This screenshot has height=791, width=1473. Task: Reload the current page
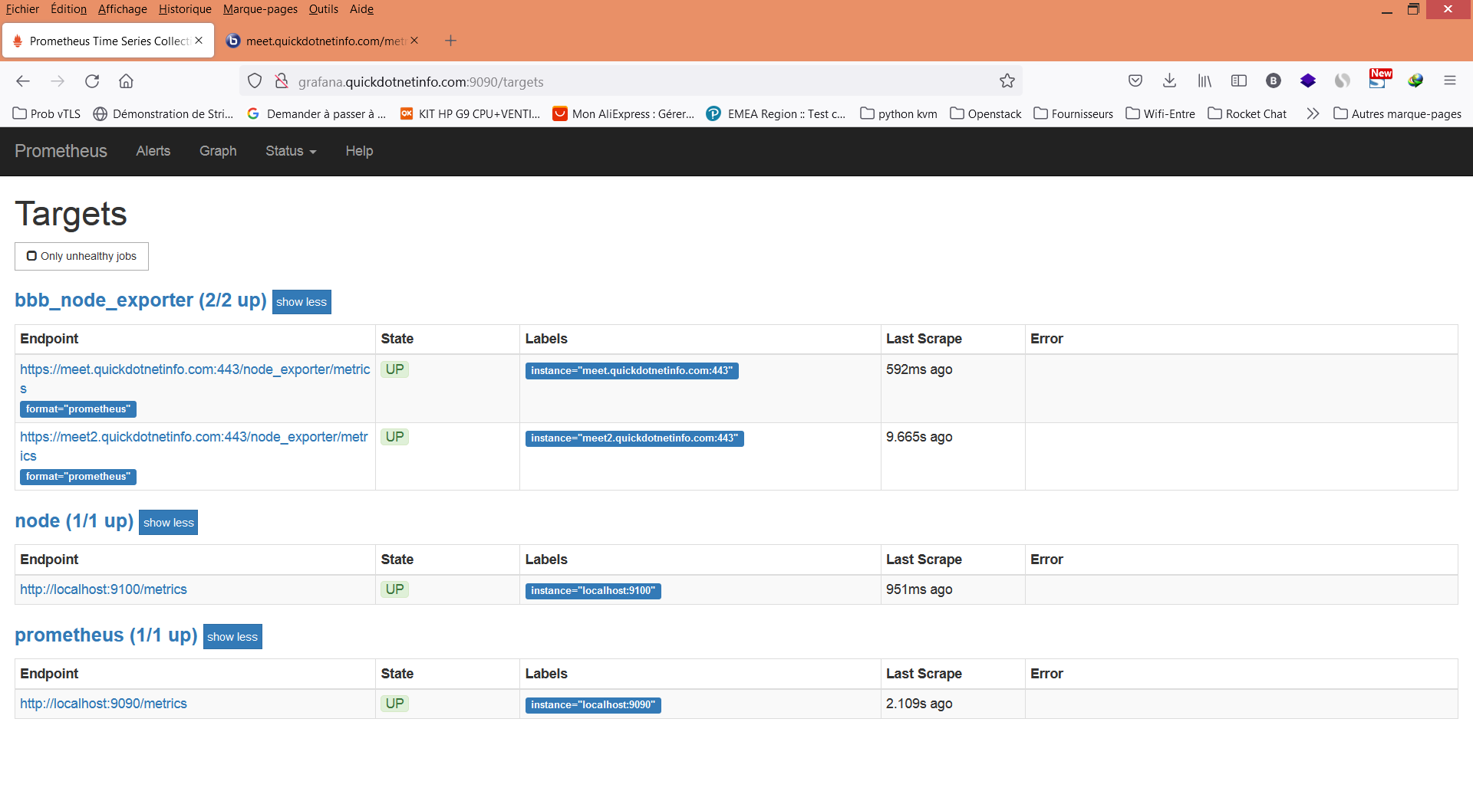tap(91, 81)
